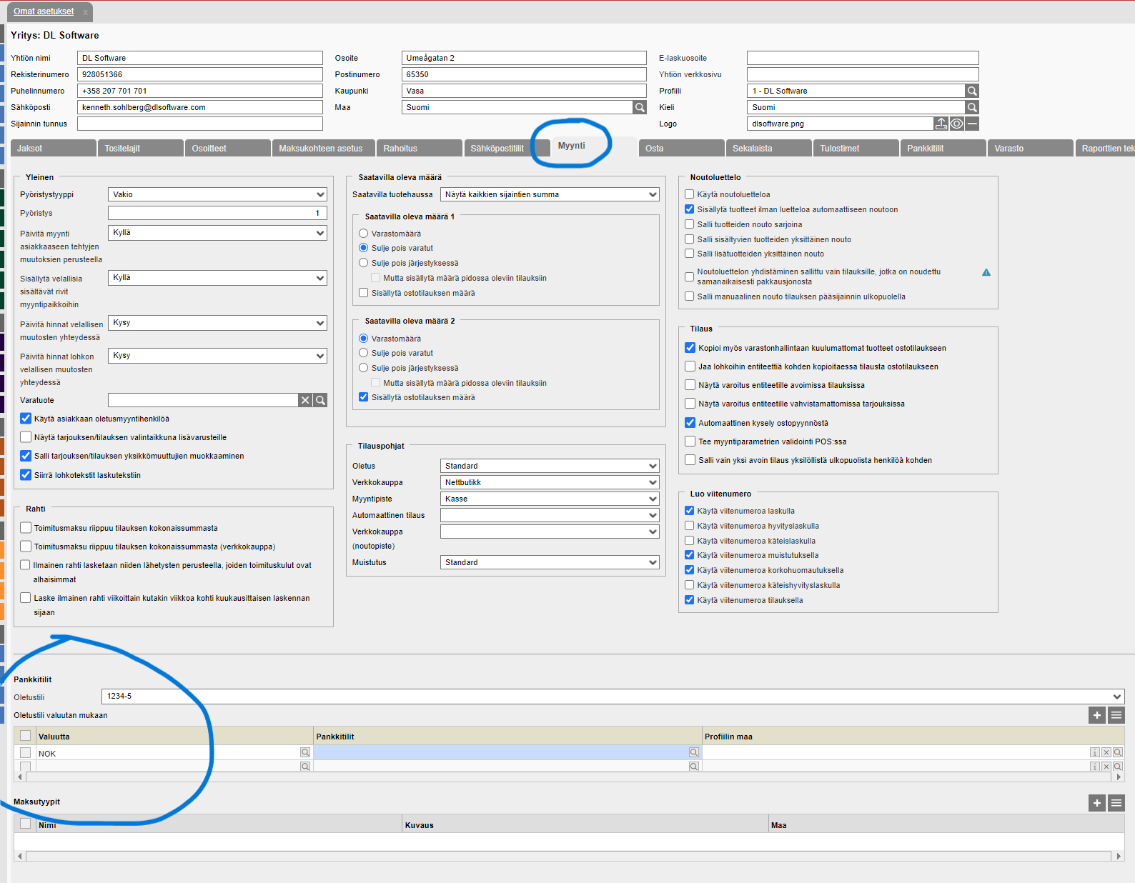The height and width of the screenshot is (883, 1135).
Task: Search currency in the NOK row
Action: (x=305, y=752)
